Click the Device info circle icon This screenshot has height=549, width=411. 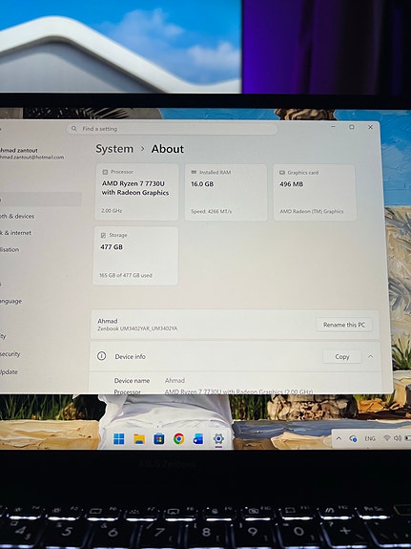pyautogui.click(x=101, y=356)
